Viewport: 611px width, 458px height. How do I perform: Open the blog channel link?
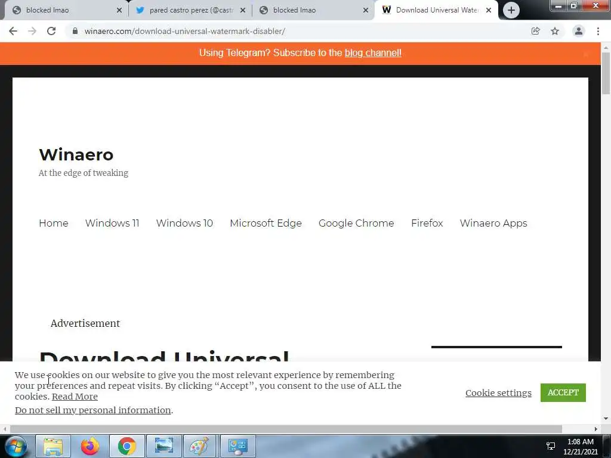point(373,53)
